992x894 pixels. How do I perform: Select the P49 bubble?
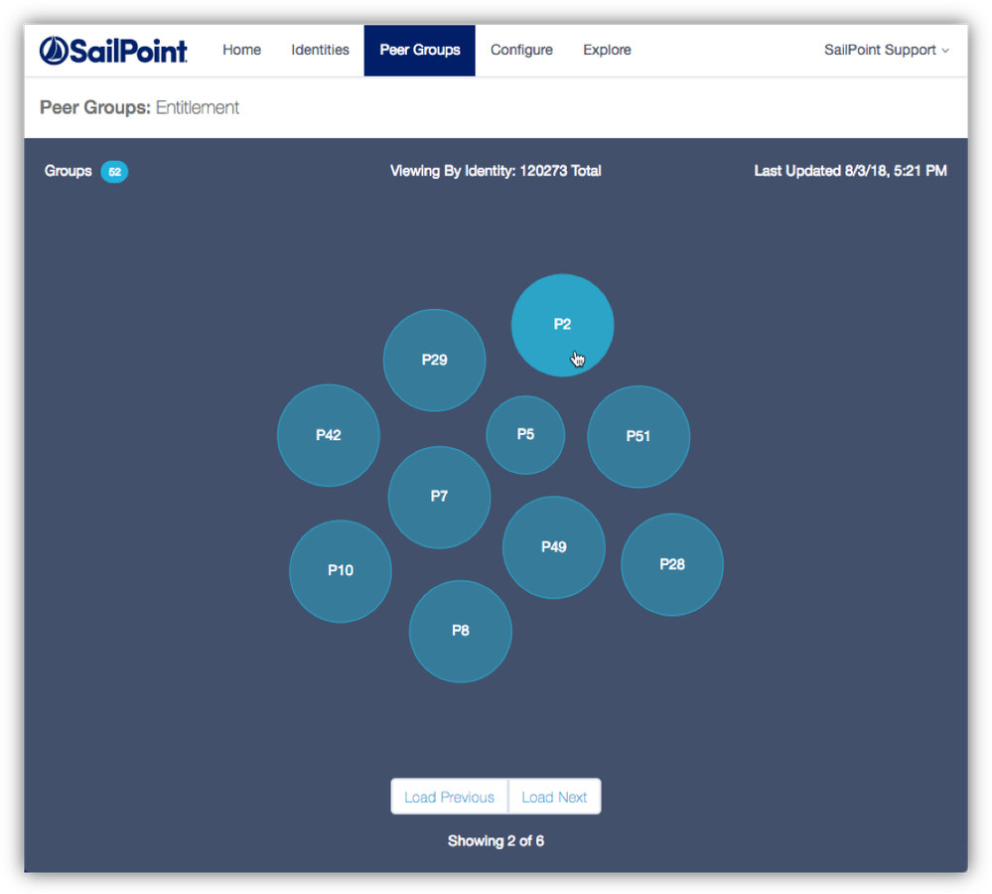pyautogui.click(x=553, y=547)
